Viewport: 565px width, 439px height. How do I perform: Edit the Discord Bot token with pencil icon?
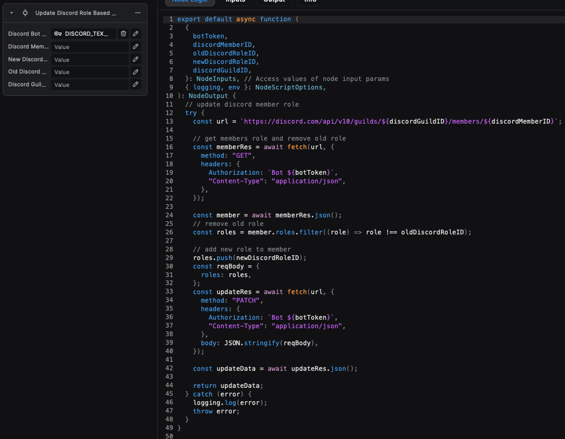[x=136, y=34]
